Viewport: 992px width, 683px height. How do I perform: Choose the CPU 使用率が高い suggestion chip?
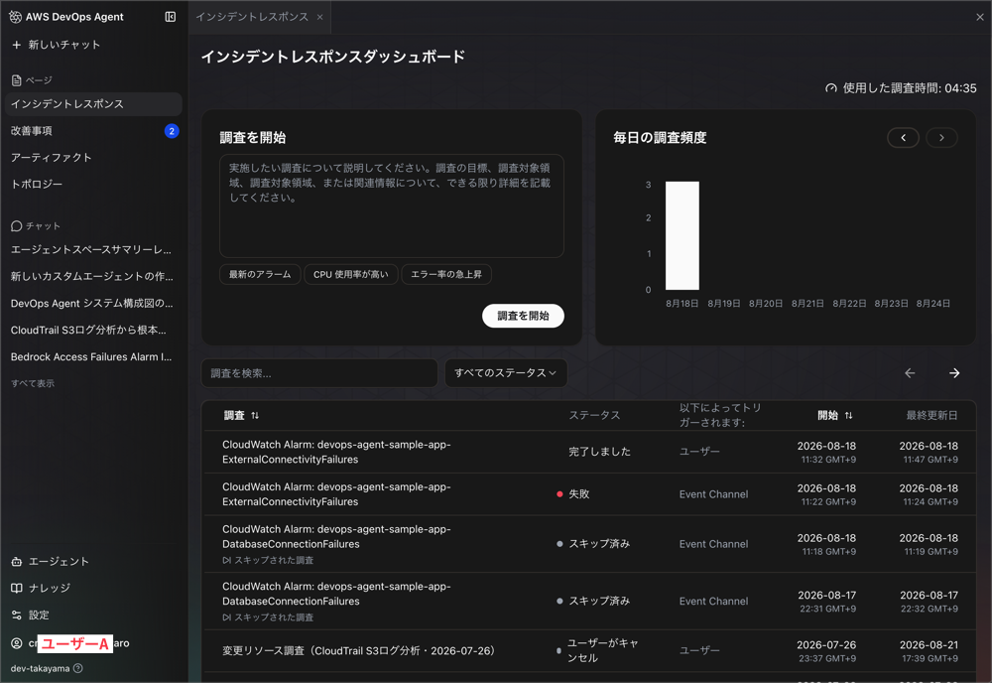coord(351,274)
